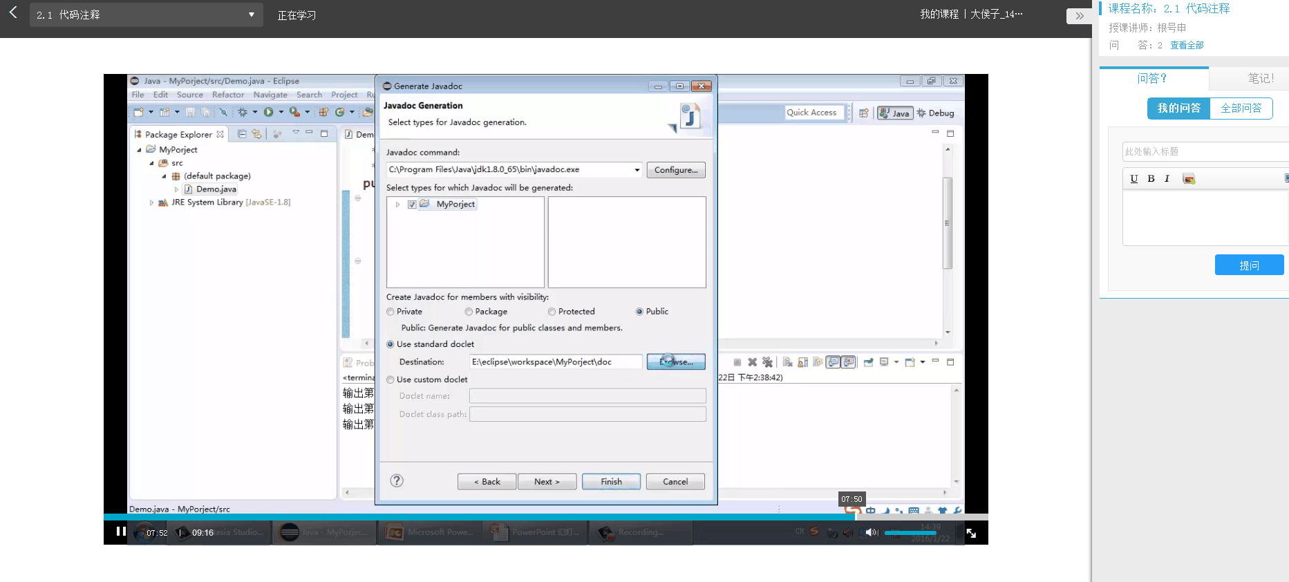Switch to the 问答 tab
Screen dimensions: 1289x582
(1152, 78)
